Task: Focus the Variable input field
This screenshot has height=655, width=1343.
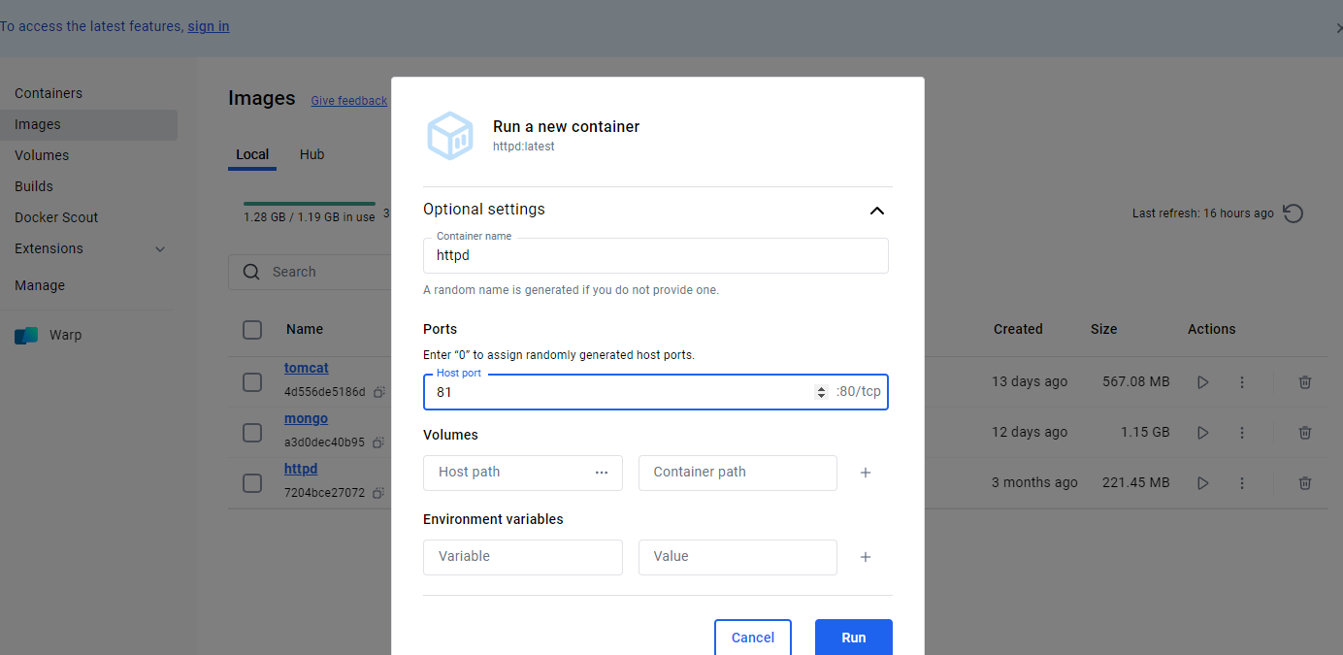Action: click(523, 557)
